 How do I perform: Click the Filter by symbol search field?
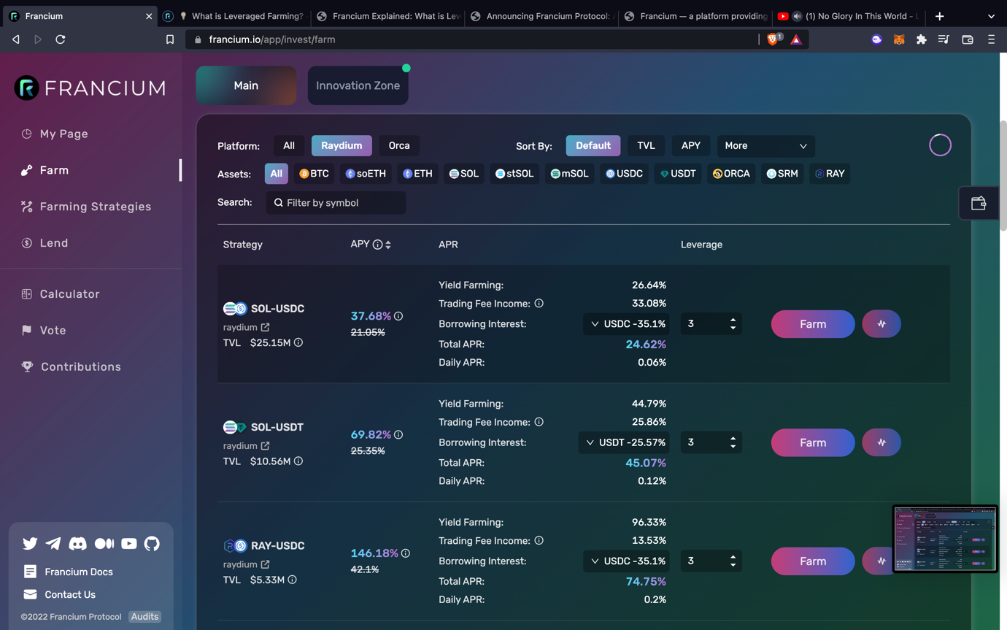coord(336,203)
